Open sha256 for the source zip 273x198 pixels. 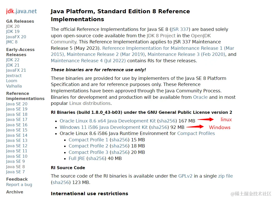[61, 182]
